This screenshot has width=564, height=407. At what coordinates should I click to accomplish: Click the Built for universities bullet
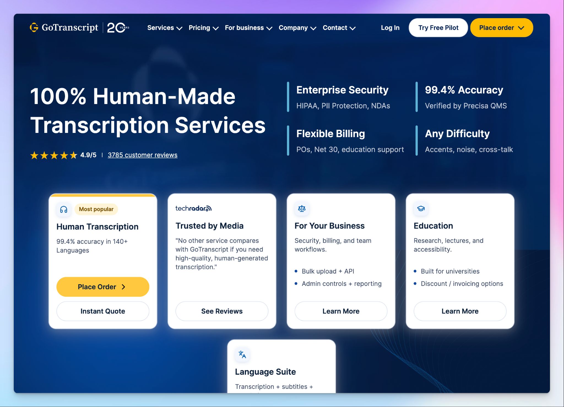pyautogui.click(x=450, y=271)
